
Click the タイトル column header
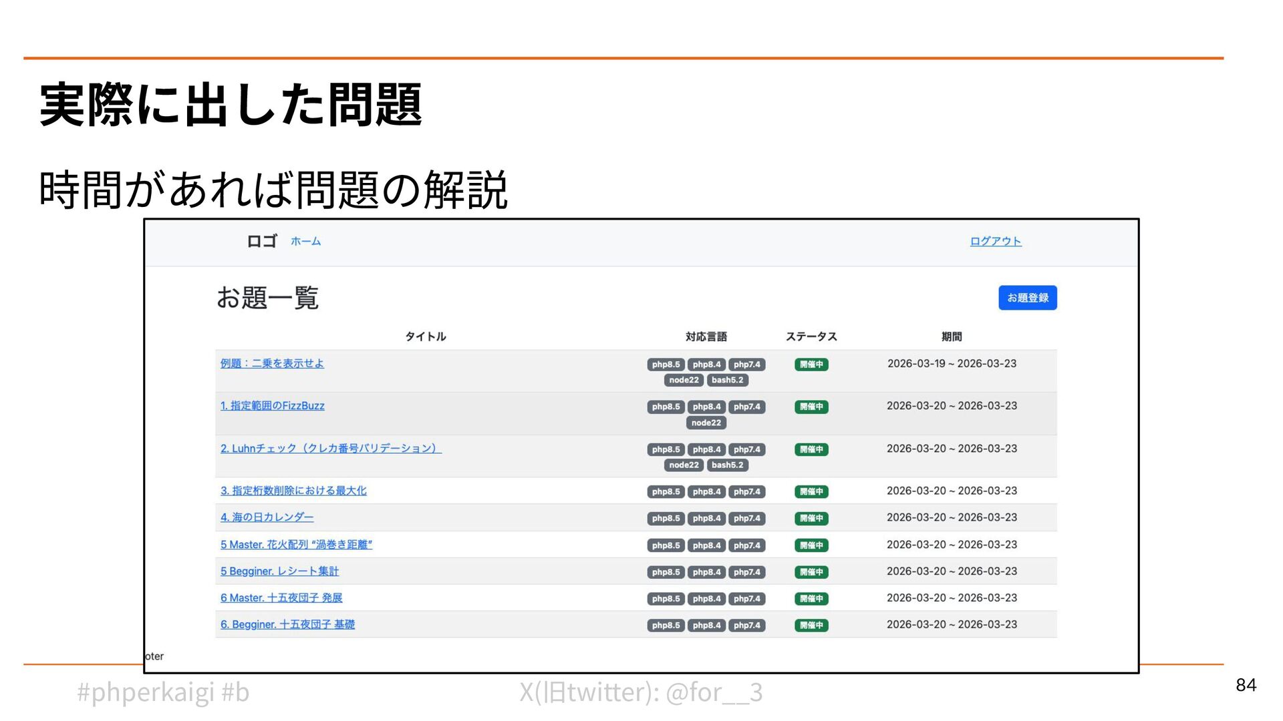click(425, 336)
